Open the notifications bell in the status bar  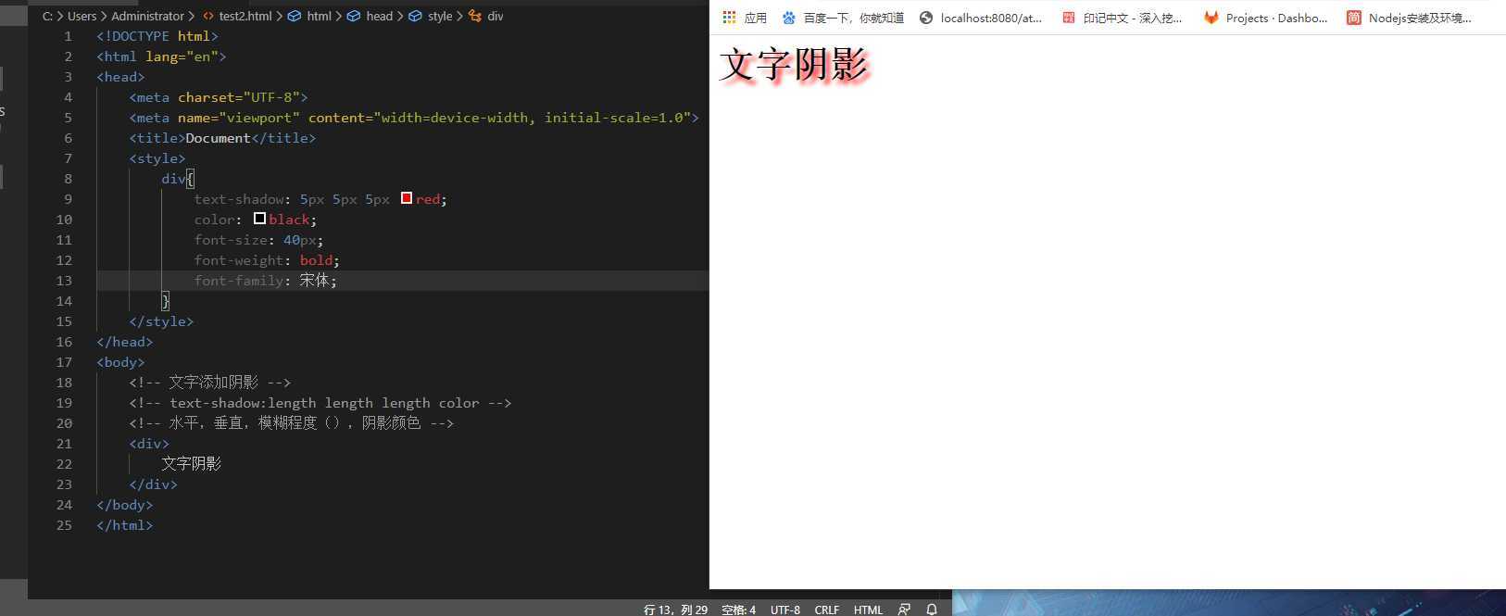pyautogui.click(x=932, y=610)
